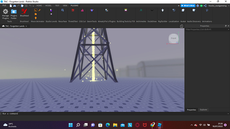Undock the Properties panel
The image size is (230, 129).
[x=226, y=26]
